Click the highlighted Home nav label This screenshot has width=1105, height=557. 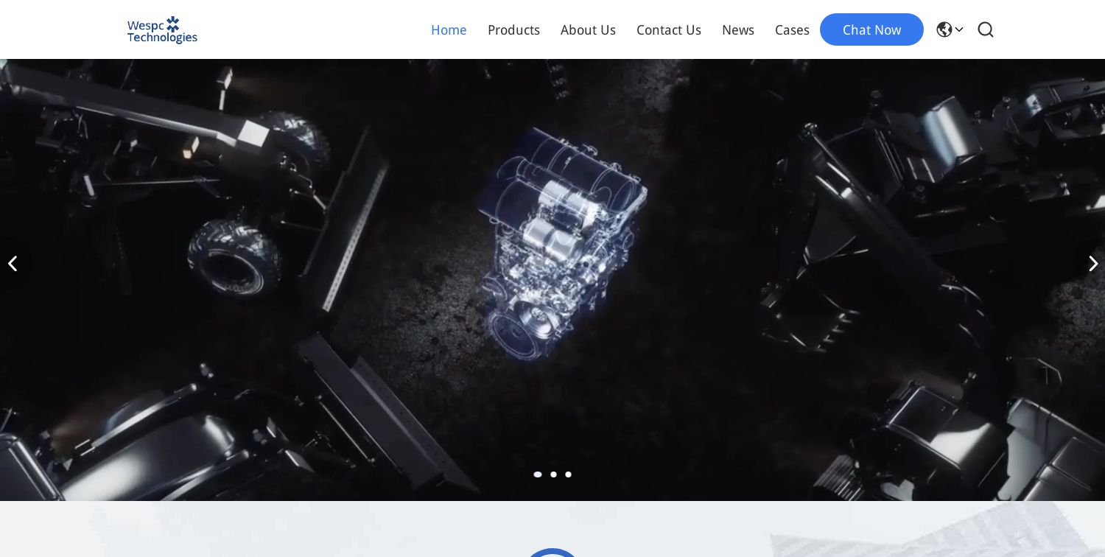click(x=449, y=29)
